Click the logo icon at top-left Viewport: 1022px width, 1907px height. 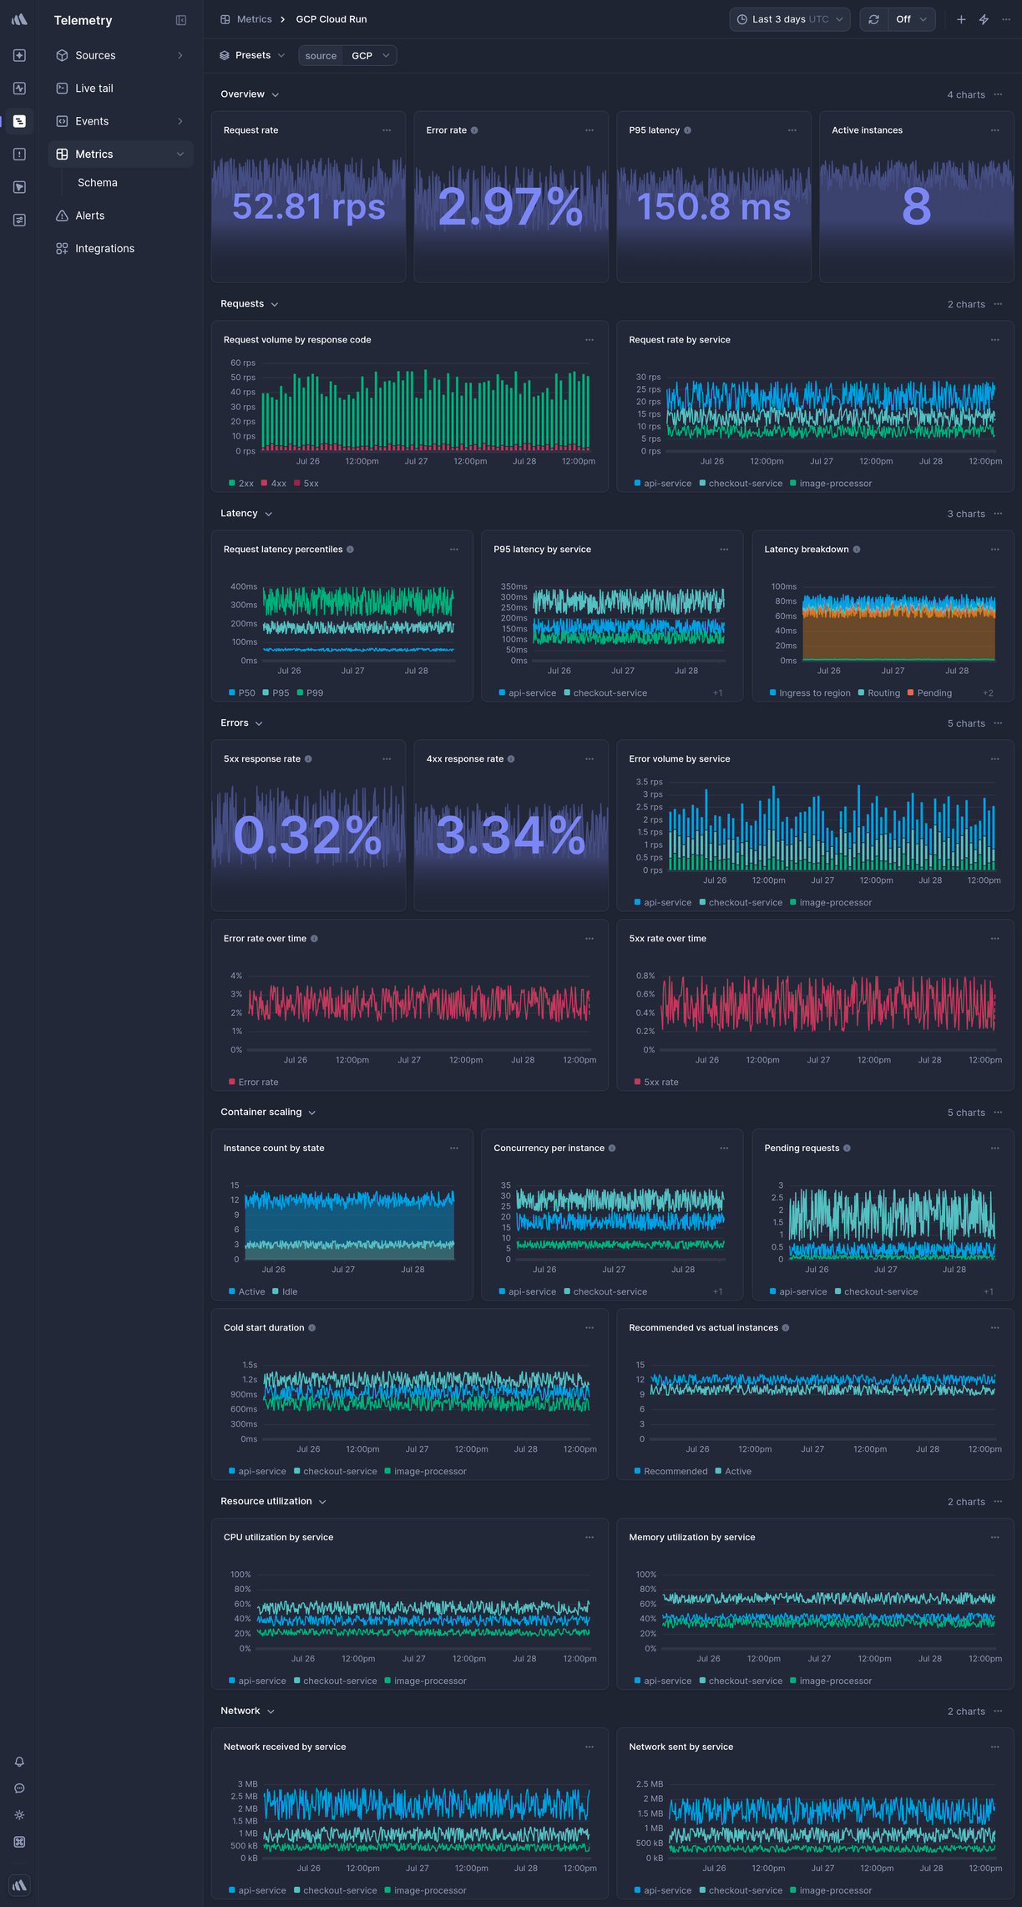tap(19, 19)
